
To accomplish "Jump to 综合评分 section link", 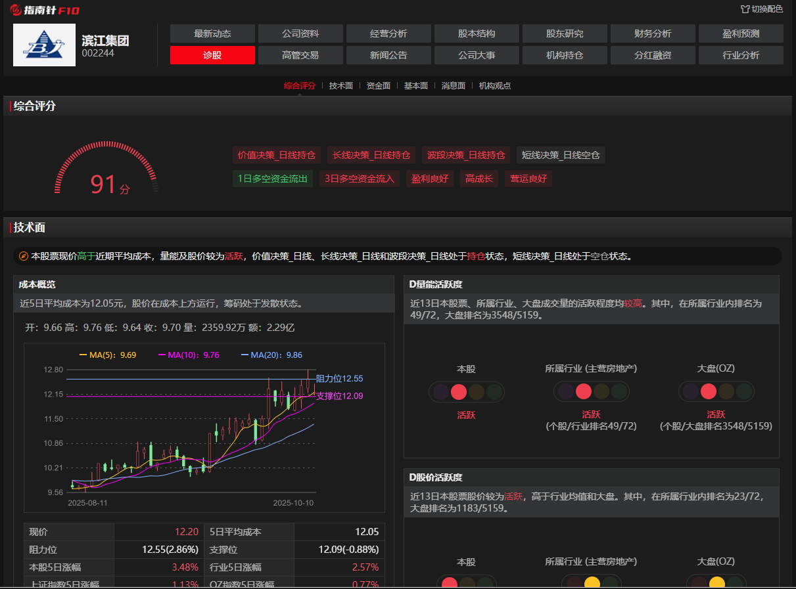I will point(300,85).
